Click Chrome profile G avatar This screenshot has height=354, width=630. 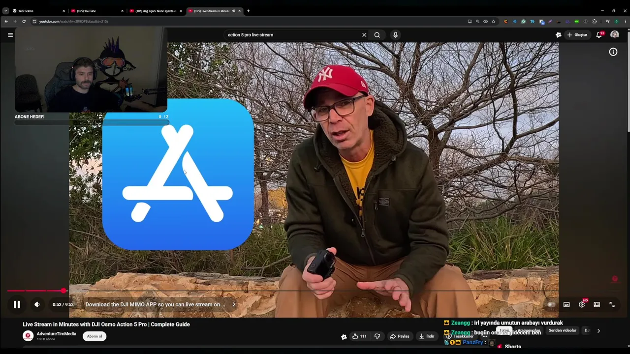click(x=616, y=21)
